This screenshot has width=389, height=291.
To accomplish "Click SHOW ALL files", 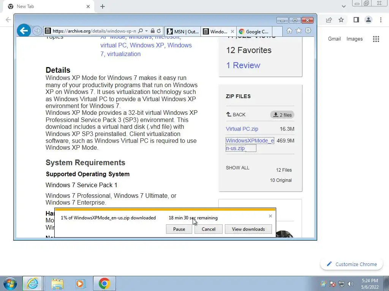I will pyautogui.click(x=237, y=168).
